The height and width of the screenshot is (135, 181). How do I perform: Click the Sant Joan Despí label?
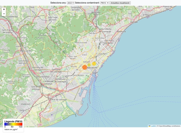tap(43, 77)
